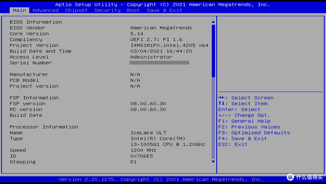Go to the Security tab
326x184 pixels.
click(107, 10)
